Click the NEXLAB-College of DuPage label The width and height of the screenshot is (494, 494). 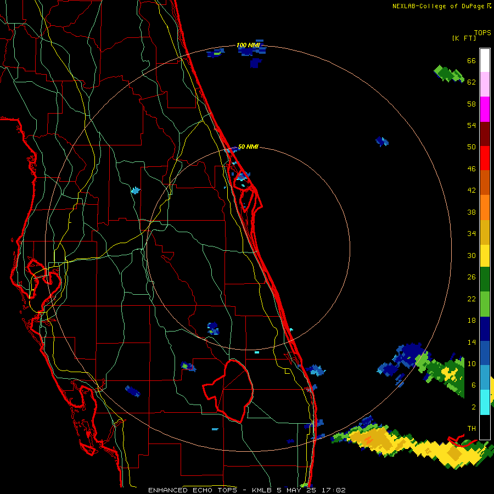438,6
